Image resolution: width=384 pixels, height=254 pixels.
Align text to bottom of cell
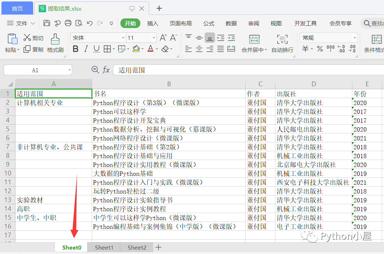(x=210, y=38)
